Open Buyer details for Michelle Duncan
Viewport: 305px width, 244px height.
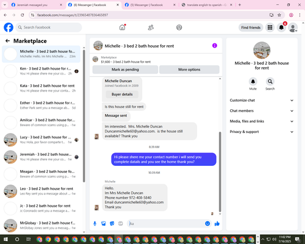tap(122, 95)
